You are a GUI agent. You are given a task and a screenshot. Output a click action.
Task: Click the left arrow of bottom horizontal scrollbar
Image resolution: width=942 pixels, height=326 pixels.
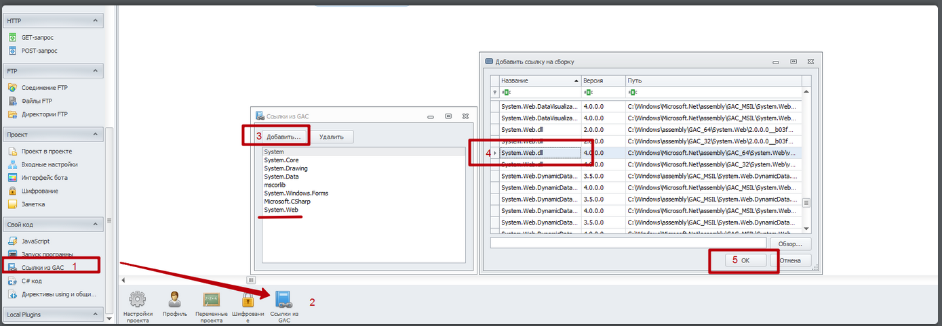[123, 279]
